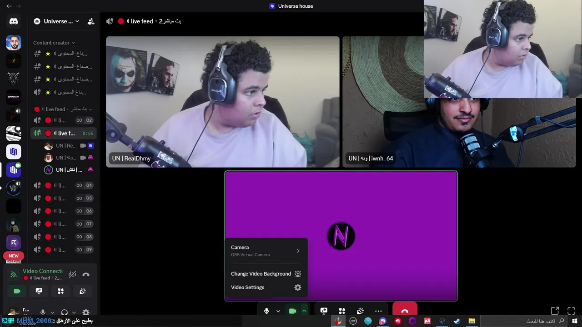Open more options ellipsis in call controls
Image resolution: width=582 pixels, height=327 pixels.
[378, 311]
